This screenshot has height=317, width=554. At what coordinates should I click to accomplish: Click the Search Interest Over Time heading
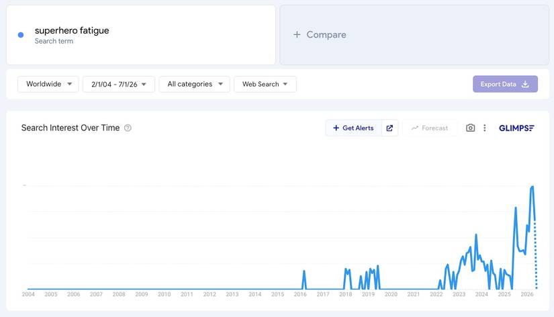click(x=71, y=128)
